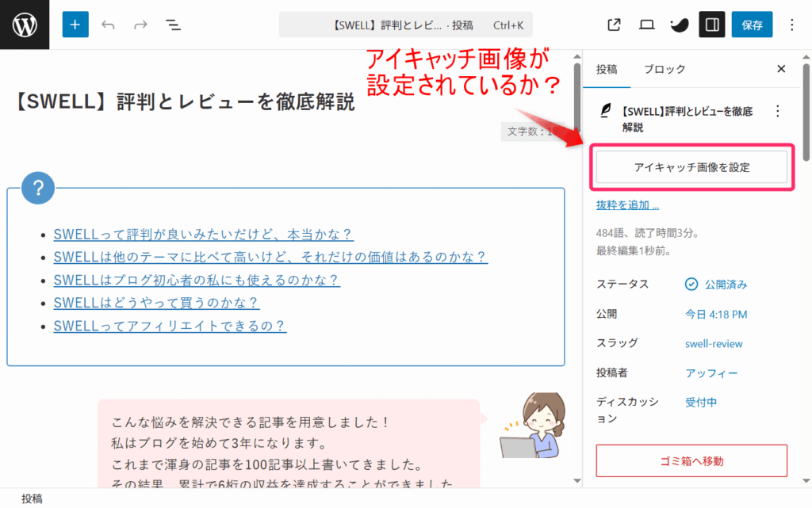
Task: Select the 最終編集1秒前 text
Action: [x=634, y=251]
